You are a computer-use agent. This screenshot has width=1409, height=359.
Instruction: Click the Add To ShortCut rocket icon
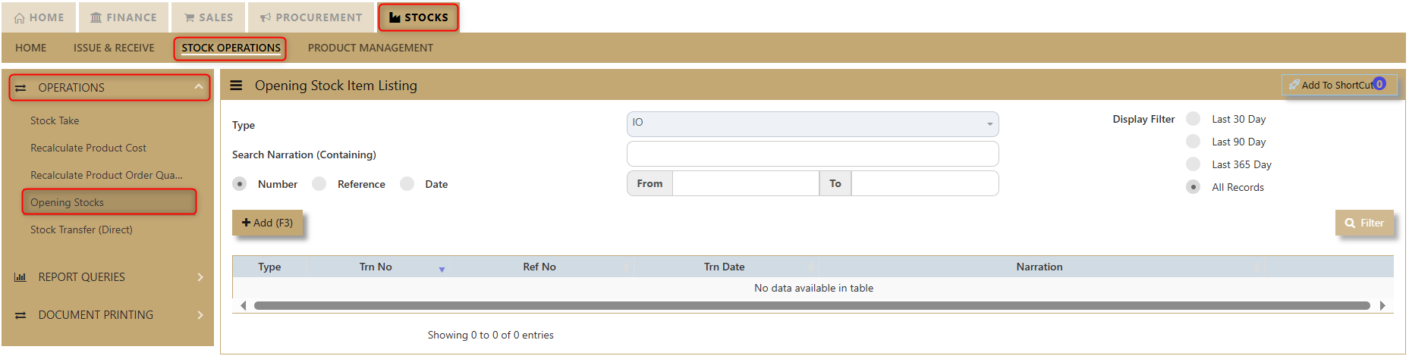point(1294,85)
